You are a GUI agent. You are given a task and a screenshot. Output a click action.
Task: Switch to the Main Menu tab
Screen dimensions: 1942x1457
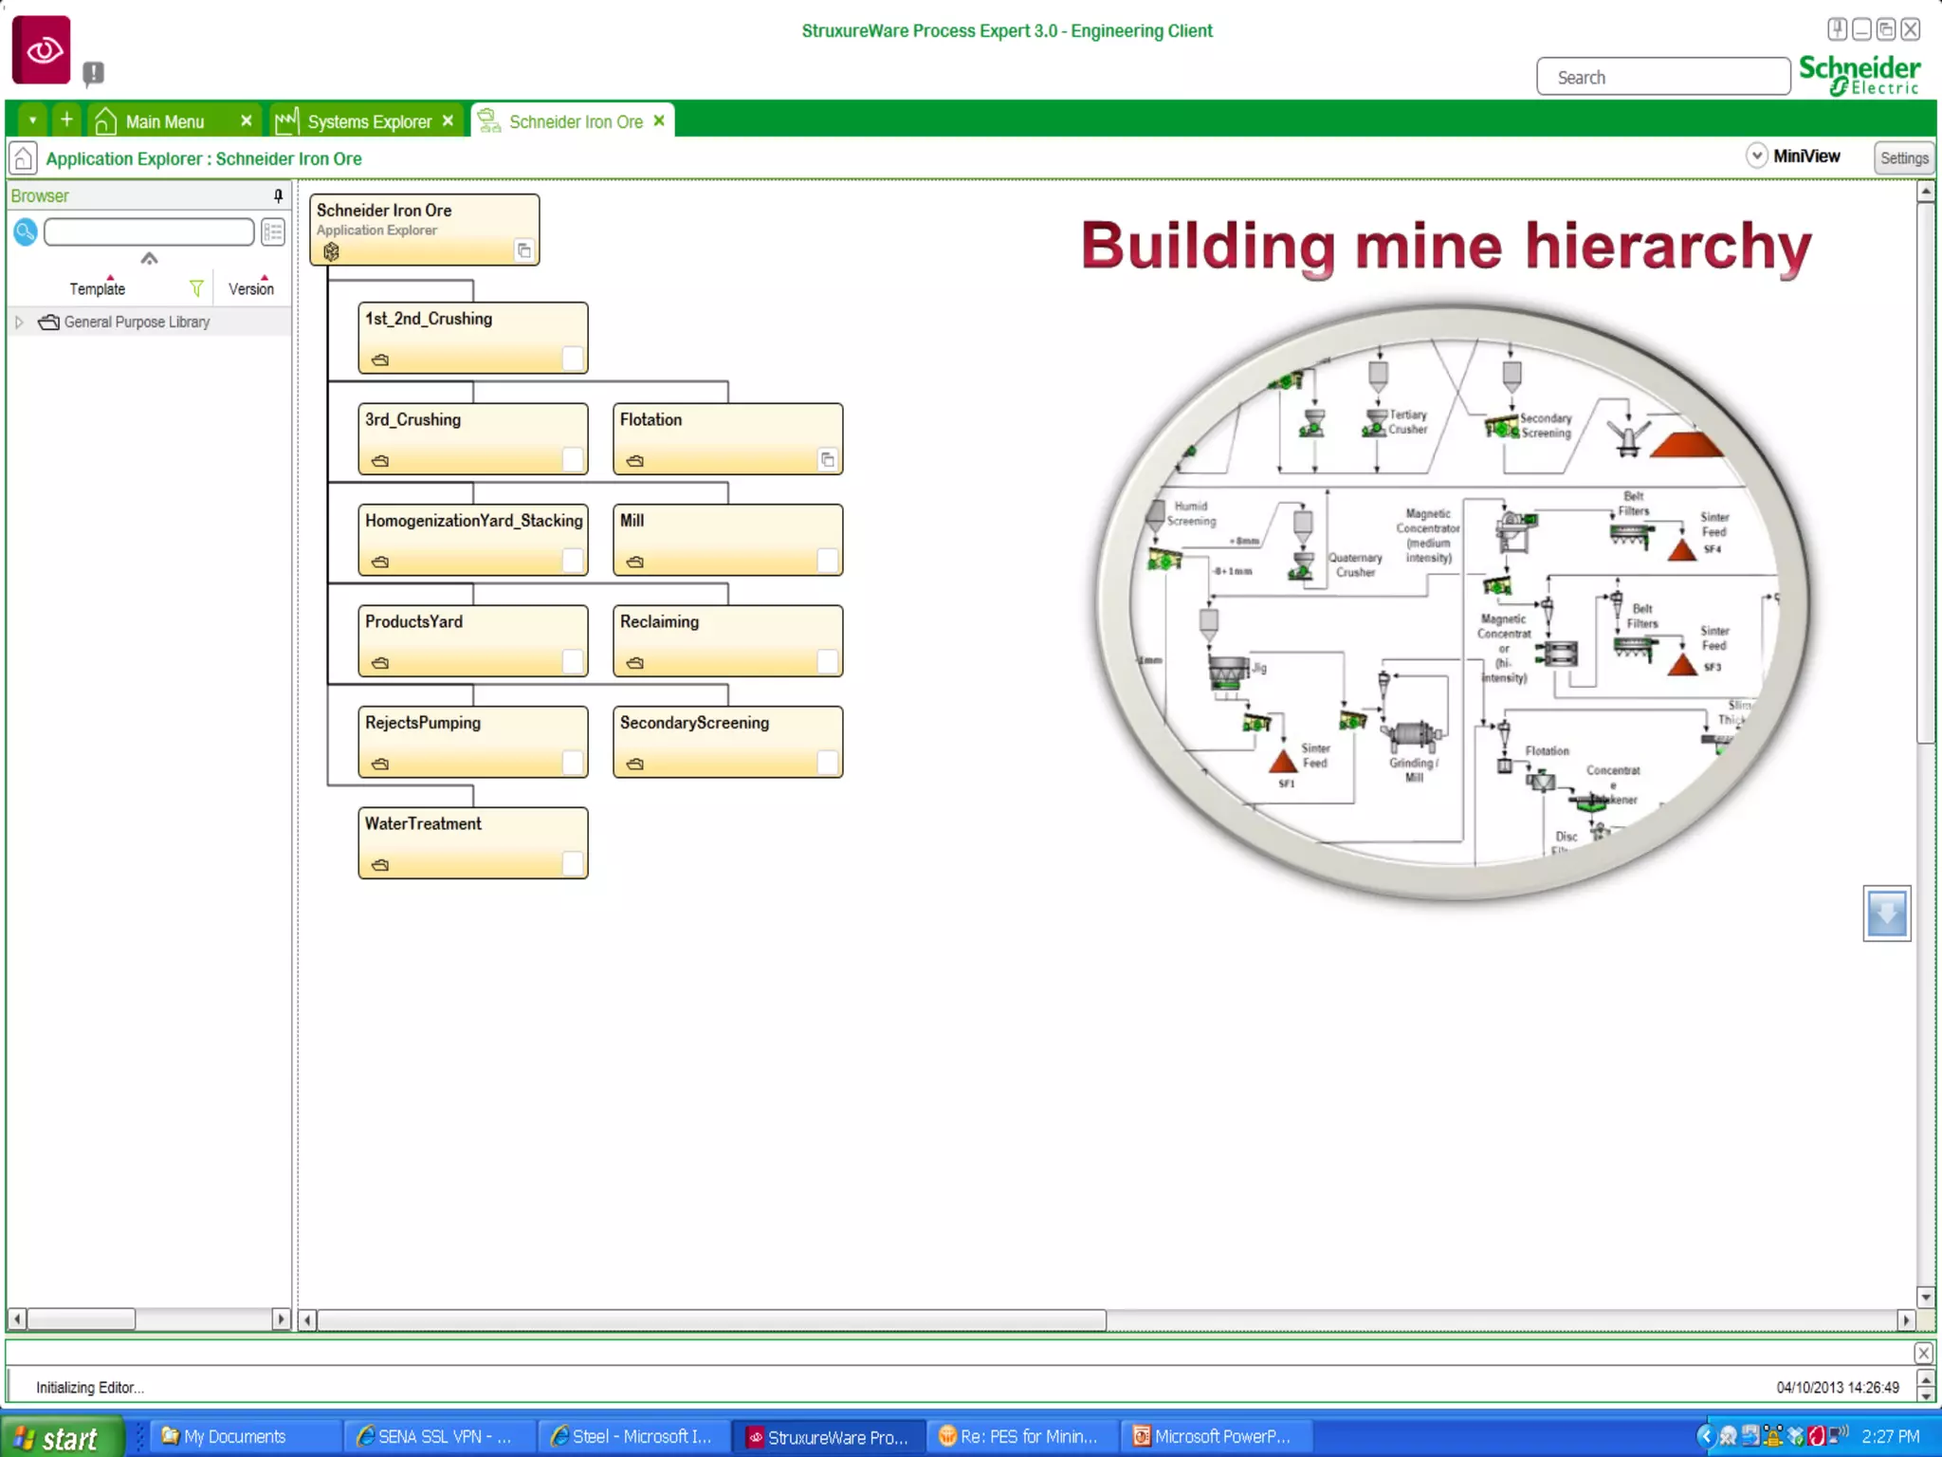click(164, 121)
